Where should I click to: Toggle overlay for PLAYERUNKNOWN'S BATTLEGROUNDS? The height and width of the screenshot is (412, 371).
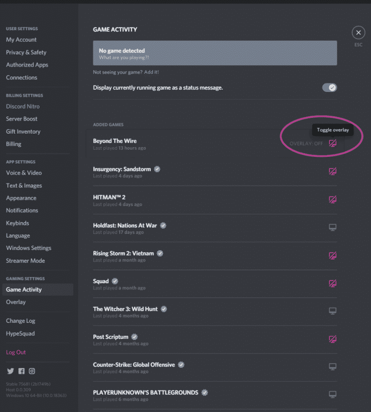coord(332,395)
